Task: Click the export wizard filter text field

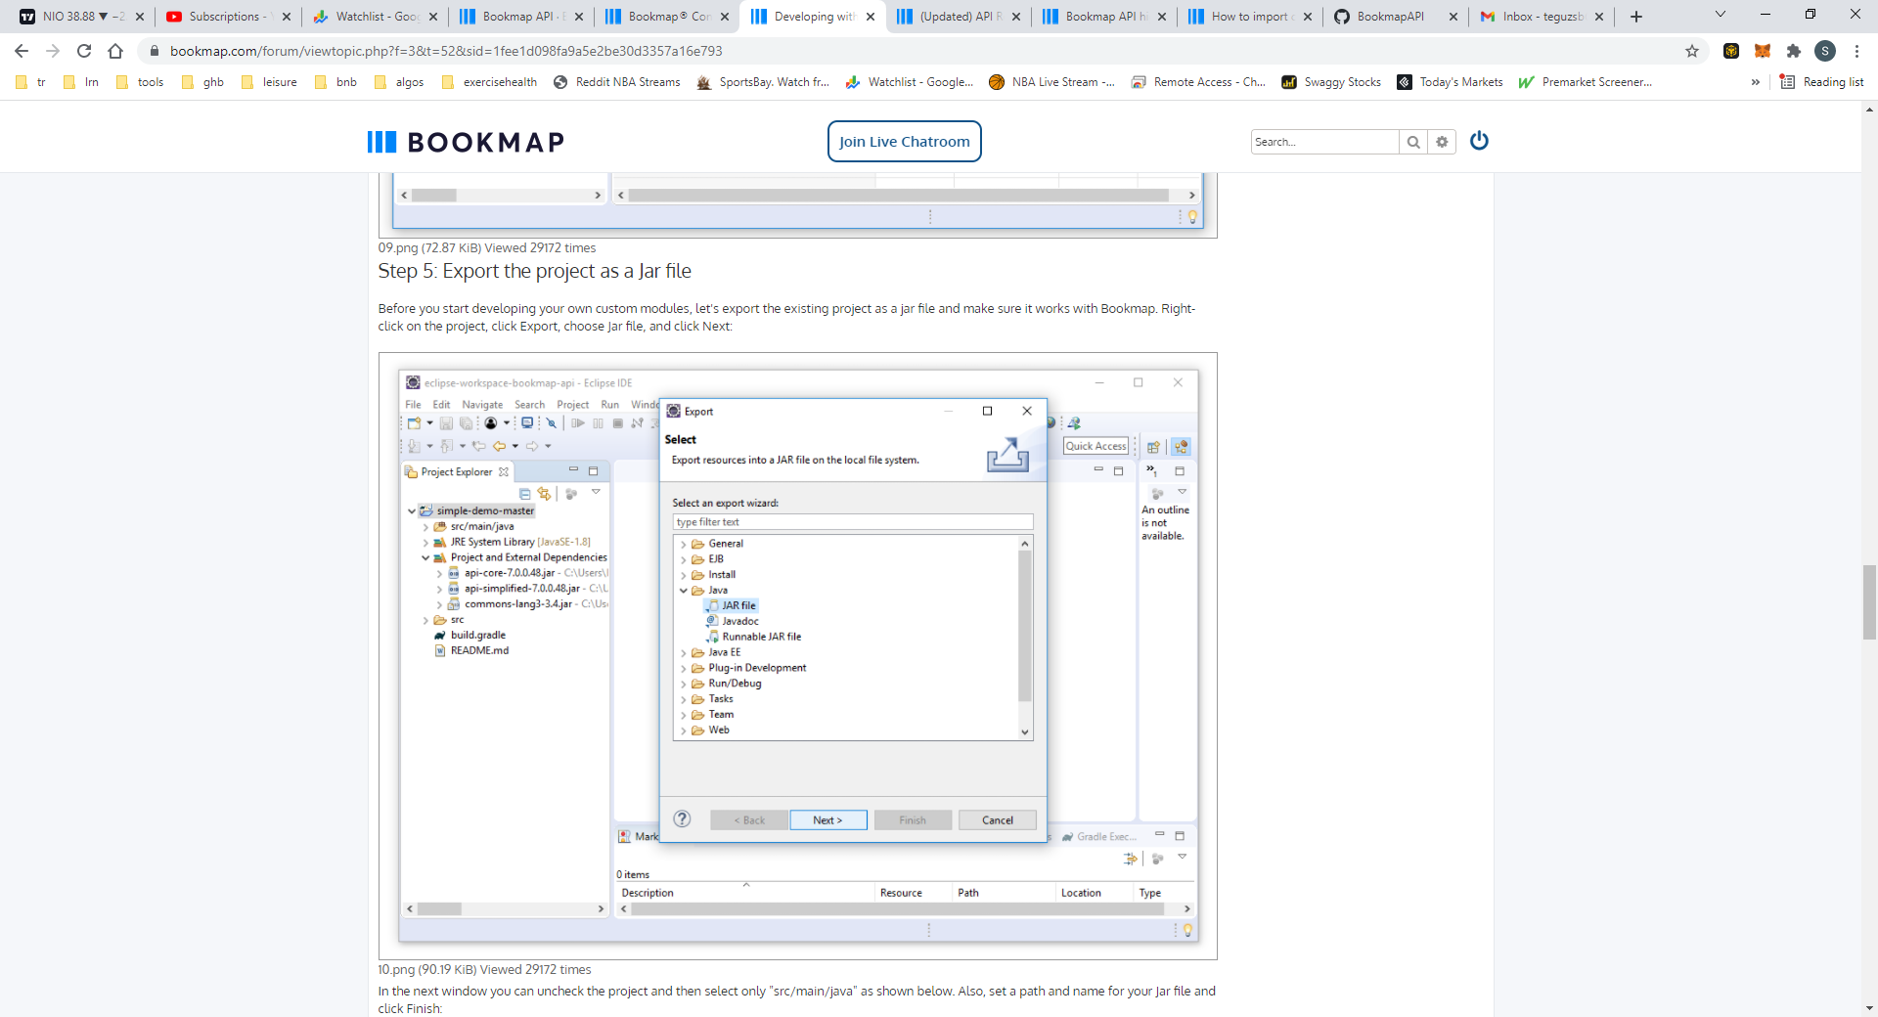Action: pyautogui.click(x=852, y=521)
